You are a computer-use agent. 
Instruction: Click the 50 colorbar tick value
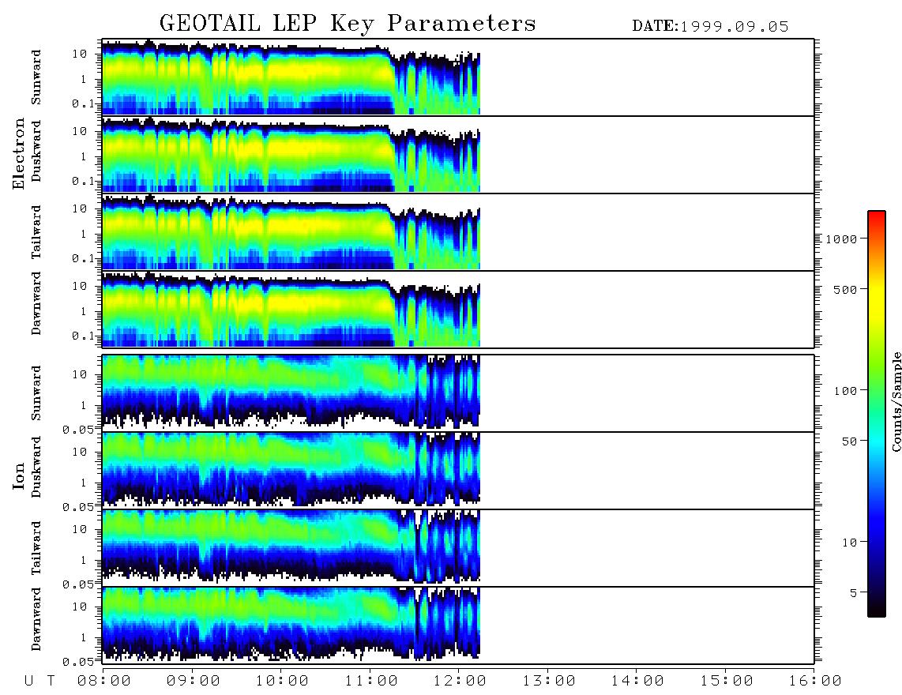pyautogui.click(x=849, y=441)
